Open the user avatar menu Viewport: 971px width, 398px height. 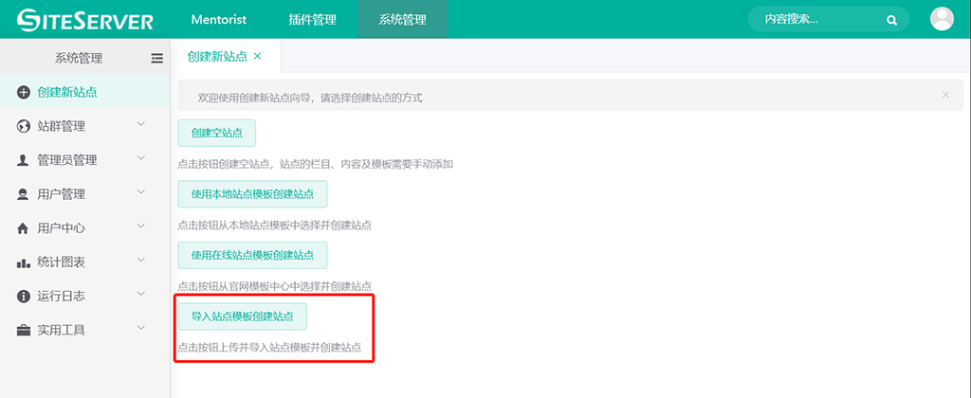(942, 19)
